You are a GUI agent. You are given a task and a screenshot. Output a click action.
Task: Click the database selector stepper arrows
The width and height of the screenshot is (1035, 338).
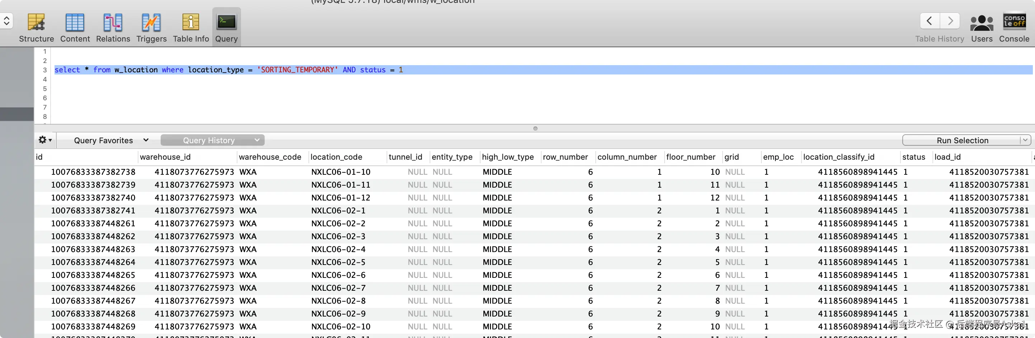point(6,21)
